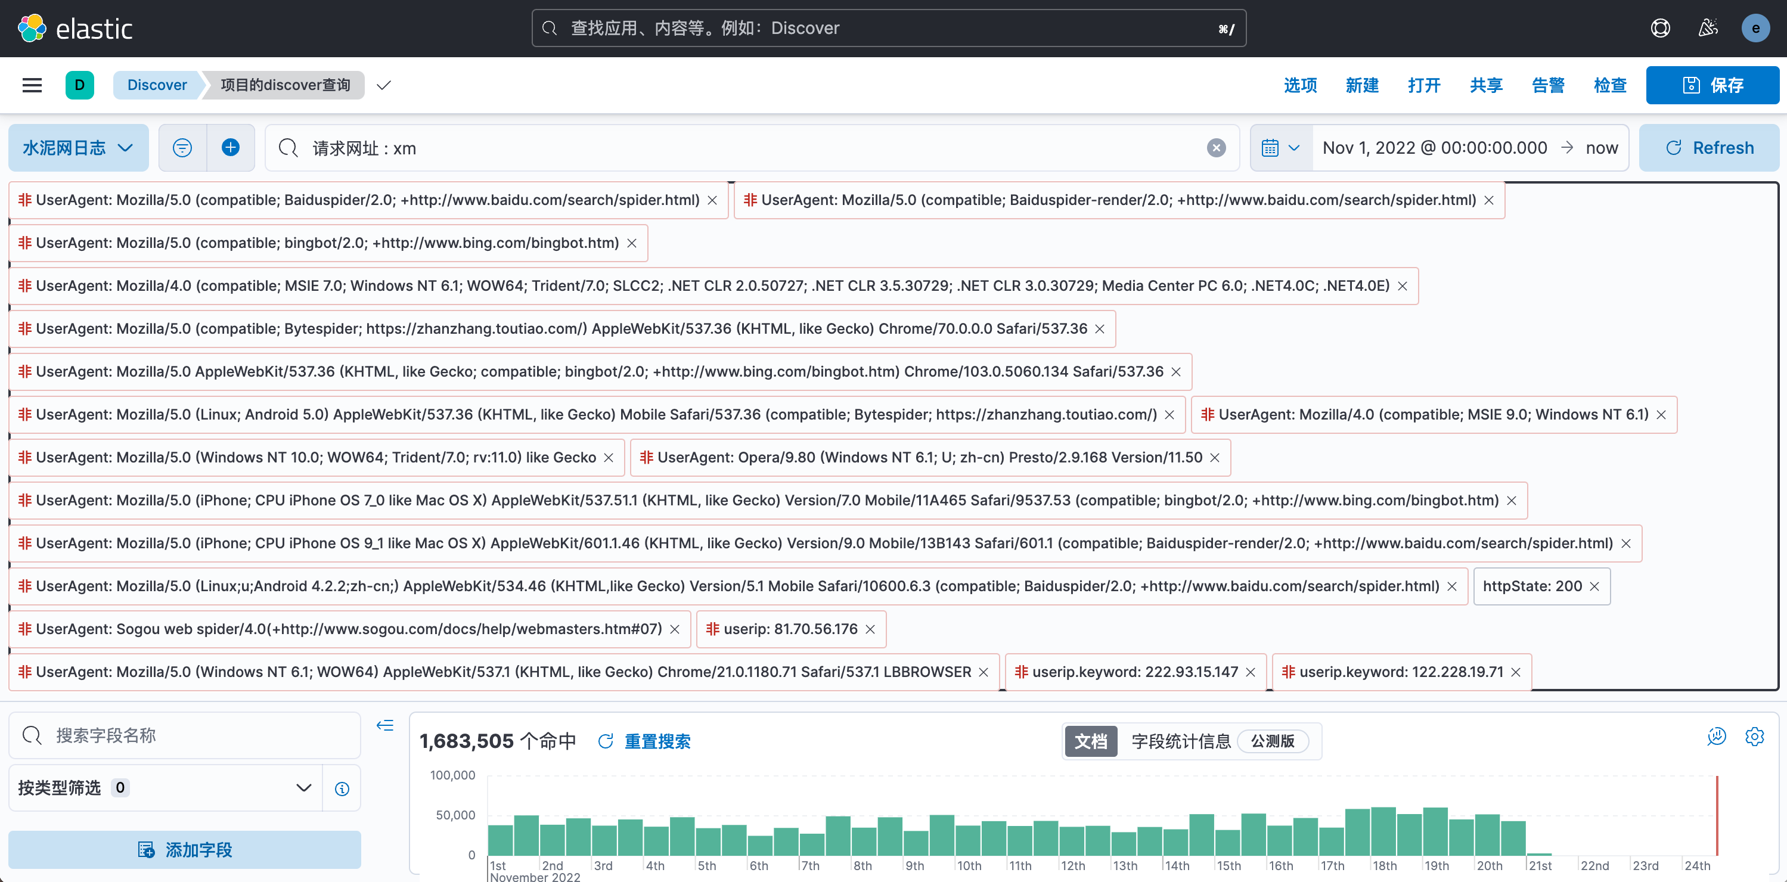
Task: Remove the LBBROWSER UserAgent filter
Action: 983,673
